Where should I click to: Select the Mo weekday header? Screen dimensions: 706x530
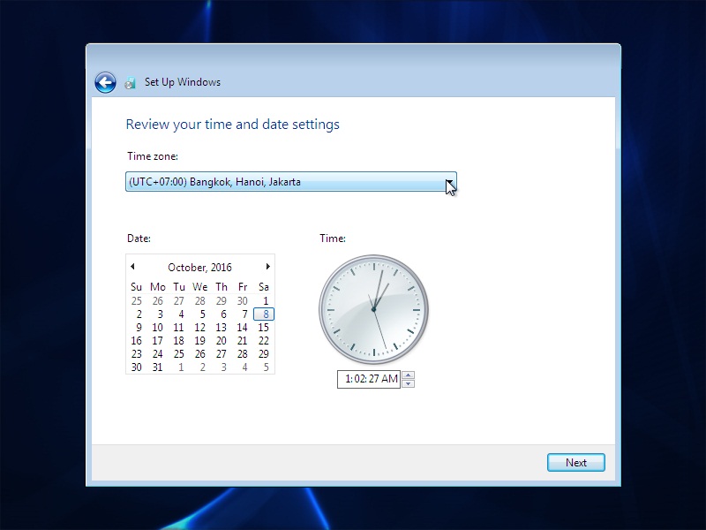tap(158, 286)
